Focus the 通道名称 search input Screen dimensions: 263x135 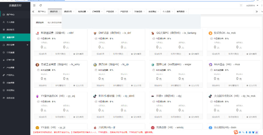(54, 22)
